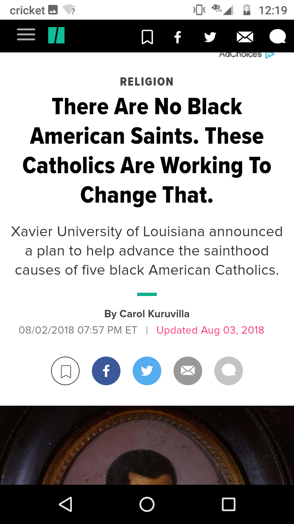The height and width of the screenshot is (524, 294).
Task: Tap the AdChoices icon
Action: (x=269, y=54)
